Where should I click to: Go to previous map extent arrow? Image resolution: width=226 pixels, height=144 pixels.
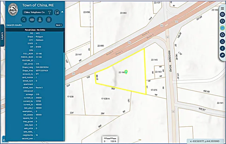point(222,48)
